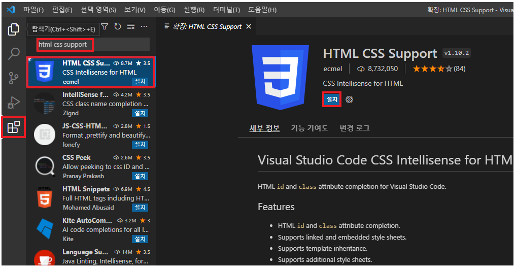Click the VS Code logo icon
This screenshot has height=268, width=516.
pos(11,10)
